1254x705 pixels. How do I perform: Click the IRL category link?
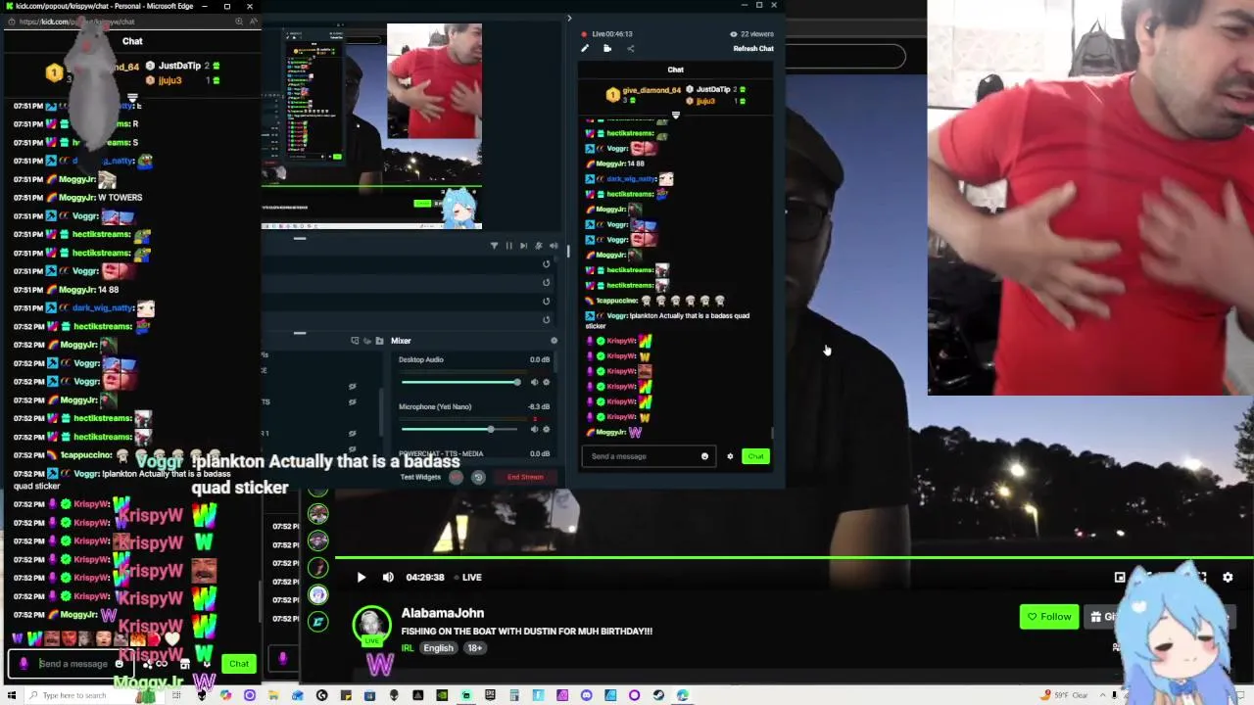pos(408,648)
